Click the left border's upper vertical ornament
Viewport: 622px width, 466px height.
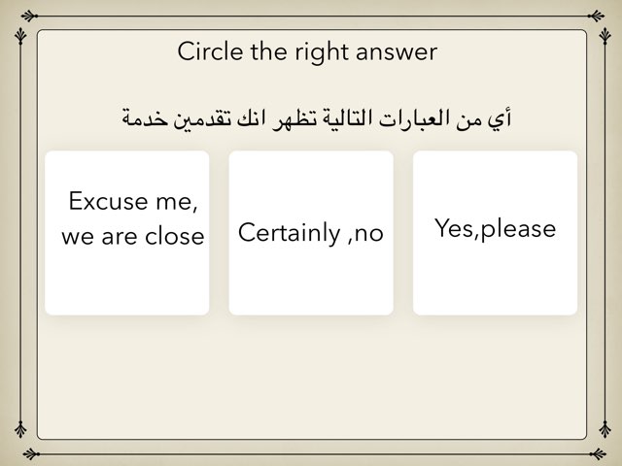point(20,36)
